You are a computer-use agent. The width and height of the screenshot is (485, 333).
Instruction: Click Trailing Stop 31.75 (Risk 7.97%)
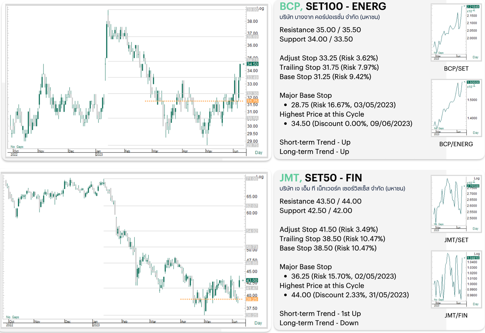(329, 67)
